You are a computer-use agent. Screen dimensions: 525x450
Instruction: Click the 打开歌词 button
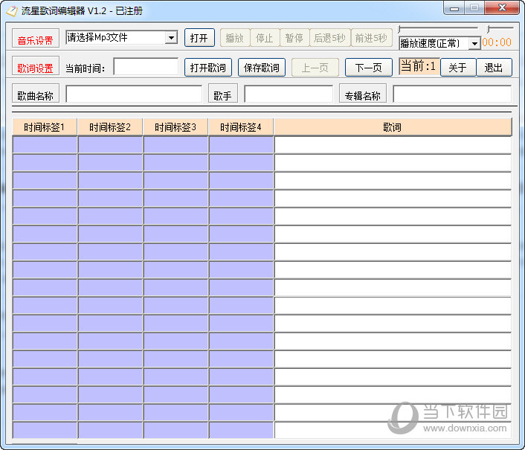[208, 67]
